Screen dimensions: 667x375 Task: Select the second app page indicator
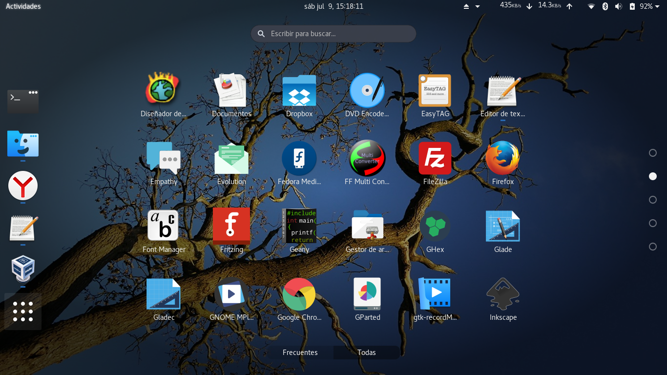coord(653,176)
